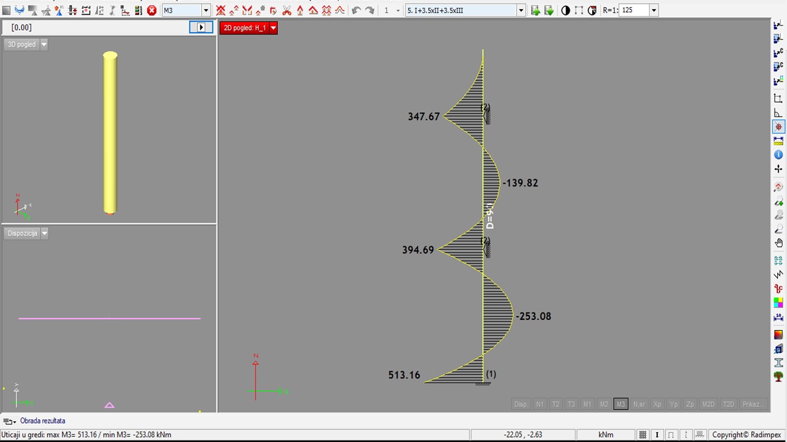This screenshot has height=442, width=787.
Task: Click the Disp. button
Action: point(521,404)
